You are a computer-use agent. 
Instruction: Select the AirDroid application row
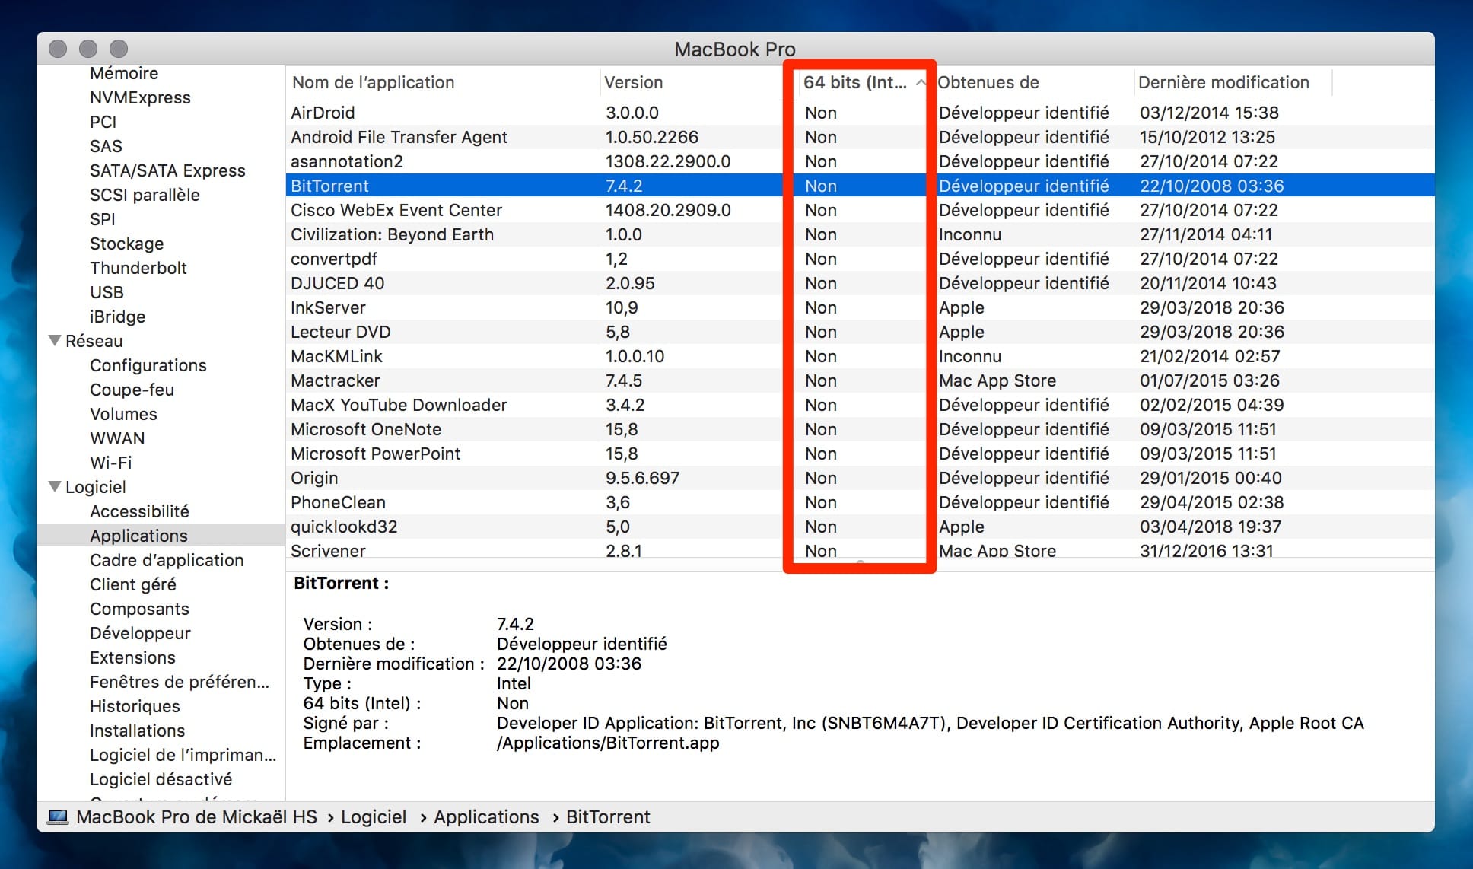coord(860,113)
